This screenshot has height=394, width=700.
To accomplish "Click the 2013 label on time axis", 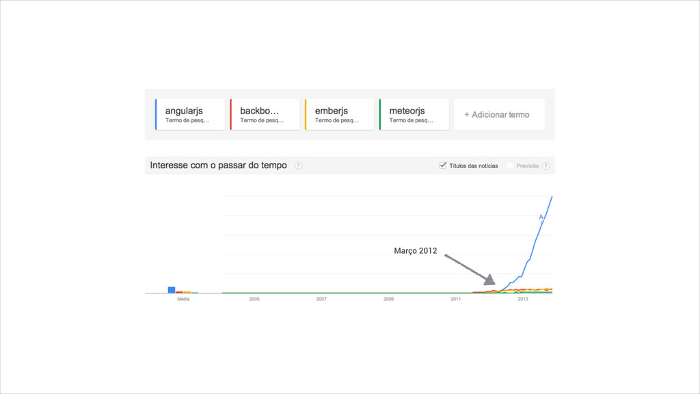I will click(x=523, y=299).
